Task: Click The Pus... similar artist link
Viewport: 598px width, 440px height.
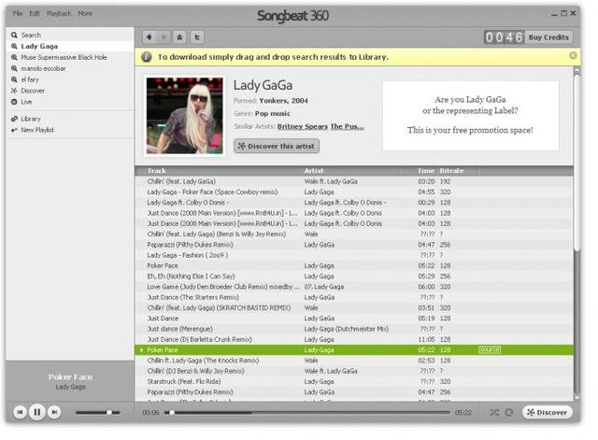Action: click(347, 127)
